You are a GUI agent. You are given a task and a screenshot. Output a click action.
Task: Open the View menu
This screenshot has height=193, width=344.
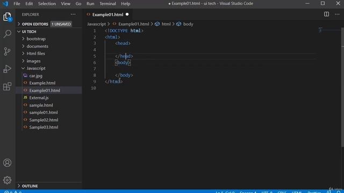[x=66, y=4]
